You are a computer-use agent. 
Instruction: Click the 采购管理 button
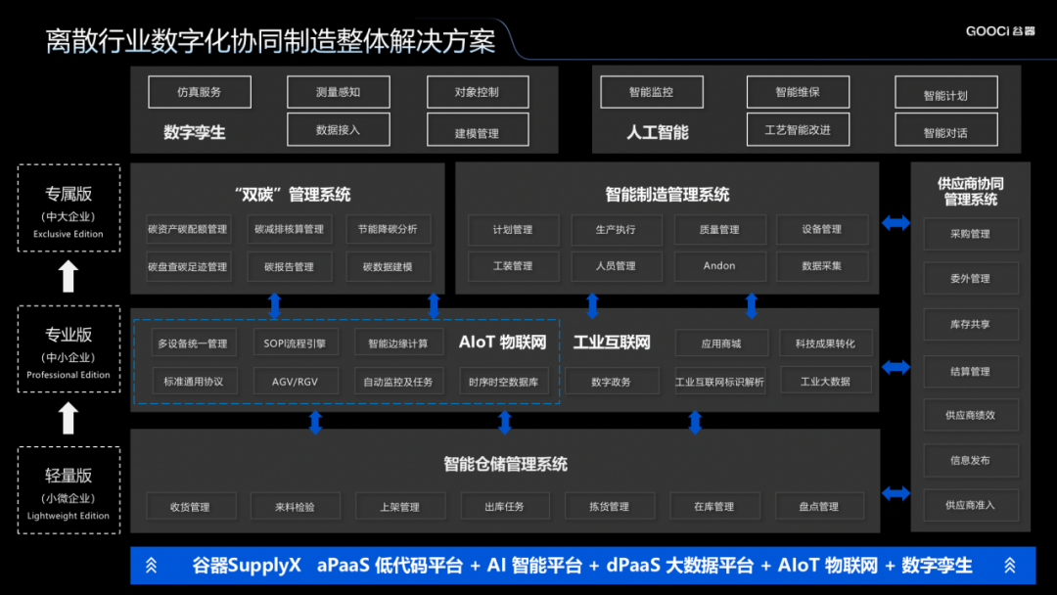971,234
